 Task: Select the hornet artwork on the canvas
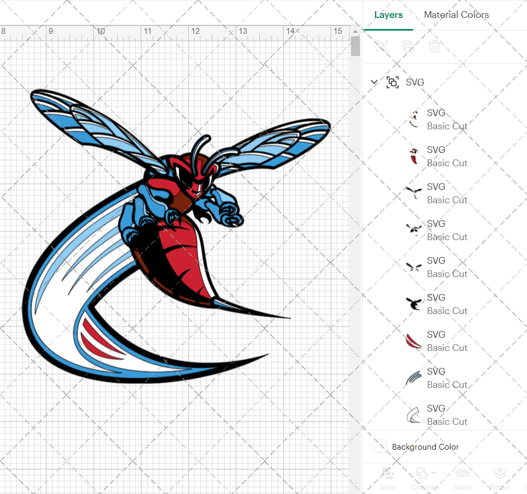pyautogui.click(x=177, y=236)
